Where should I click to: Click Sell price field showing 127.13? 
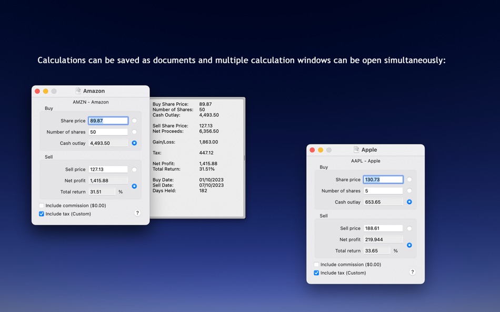pyautogui.click(x=108, y=169)
